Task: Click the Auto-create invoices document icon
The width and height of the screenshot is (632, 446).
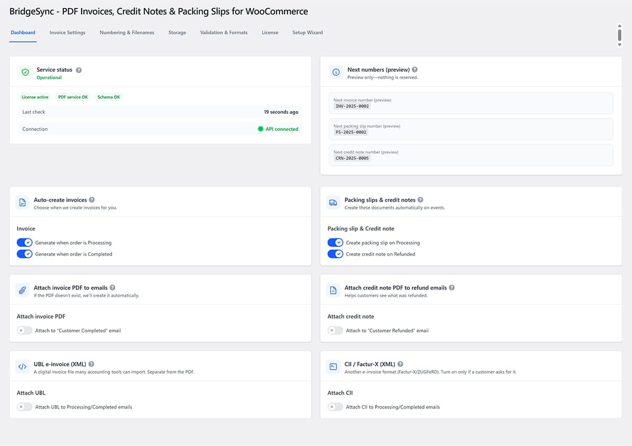Action: pos(22,203)
